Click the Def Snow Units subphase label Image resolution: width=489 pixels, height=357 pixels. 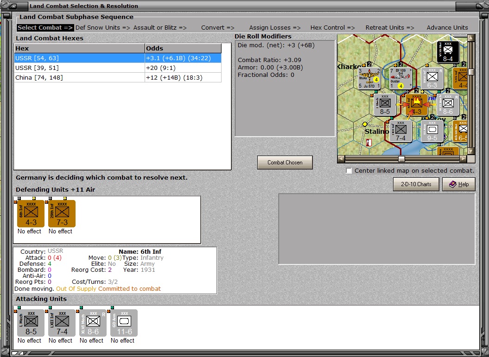102,27
